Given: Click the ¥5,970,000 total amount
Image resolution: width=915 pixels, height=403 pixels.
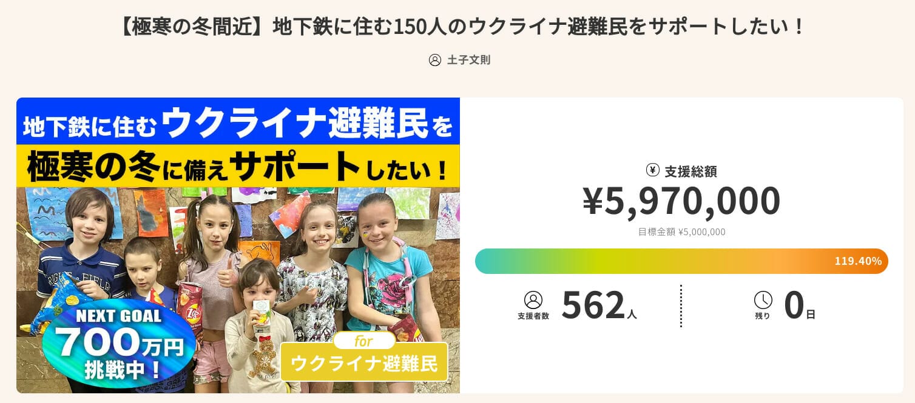Looking at the screenshot, I should 681,202.
